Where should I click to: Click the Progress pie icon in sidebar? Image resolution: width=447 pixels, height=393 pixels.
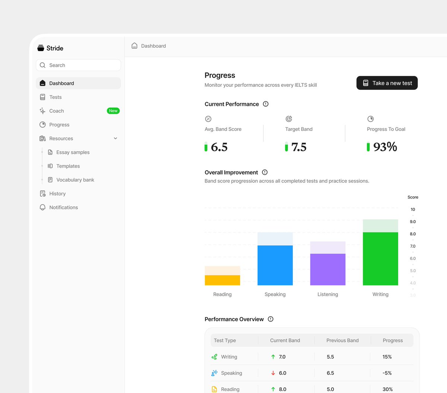(42, 124)
